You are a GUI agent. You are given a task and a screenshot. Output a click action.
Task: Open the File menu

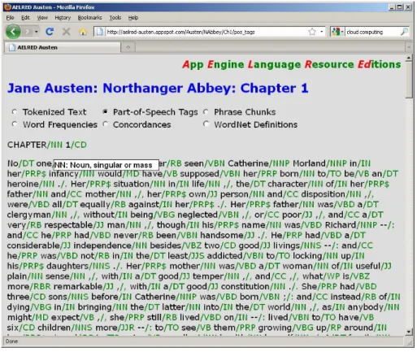point(10,18)
